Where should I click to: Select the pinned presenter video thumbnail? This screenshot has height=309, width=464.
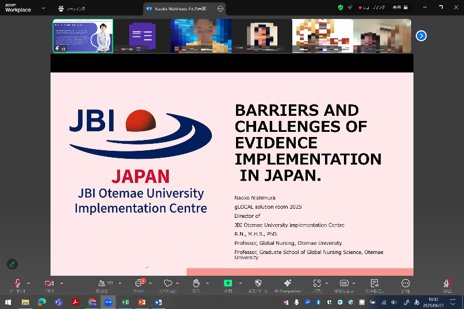point(83,36)
